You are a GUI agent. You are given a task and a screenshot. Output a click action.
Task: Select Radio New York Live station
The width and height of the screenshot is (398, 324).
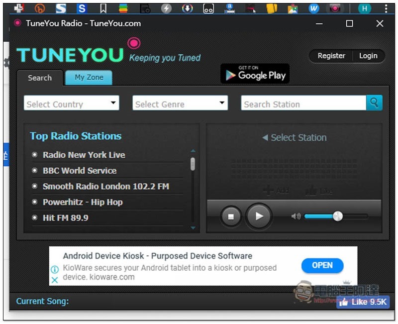[x=84, y=155]
